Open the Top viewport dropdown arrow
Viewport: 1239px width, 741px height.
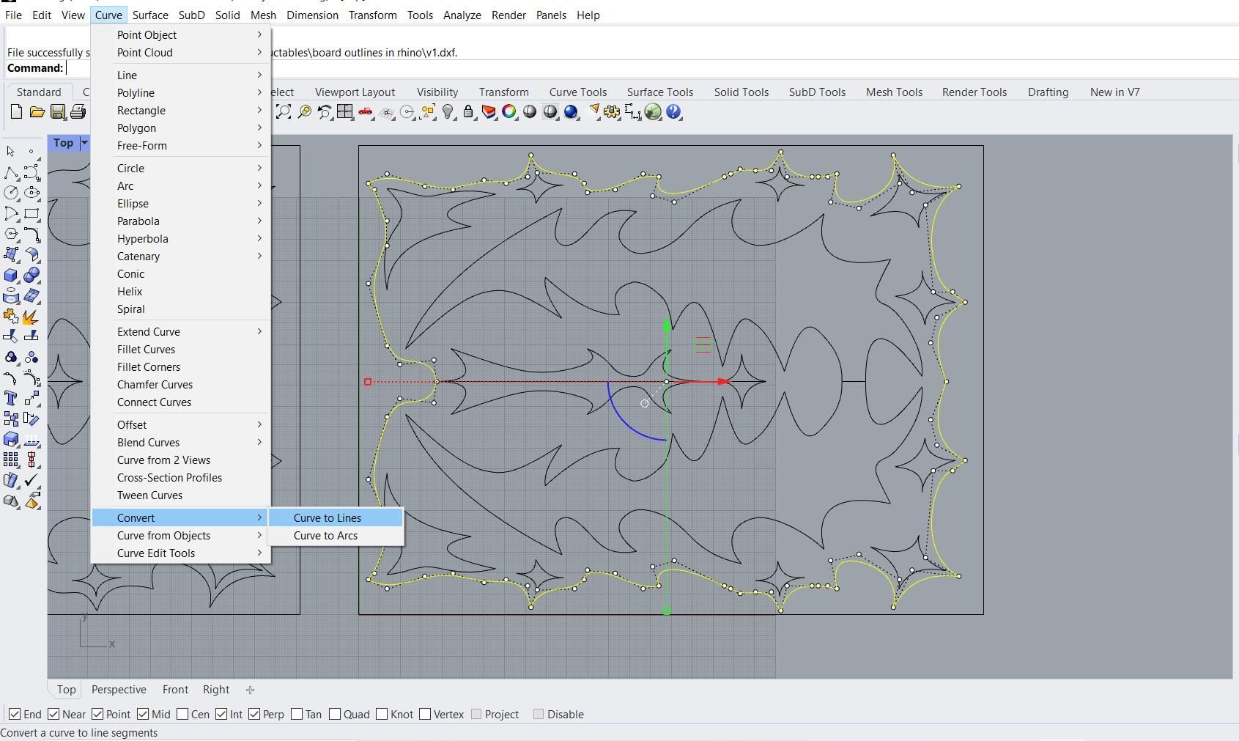(x=84, y=143)
